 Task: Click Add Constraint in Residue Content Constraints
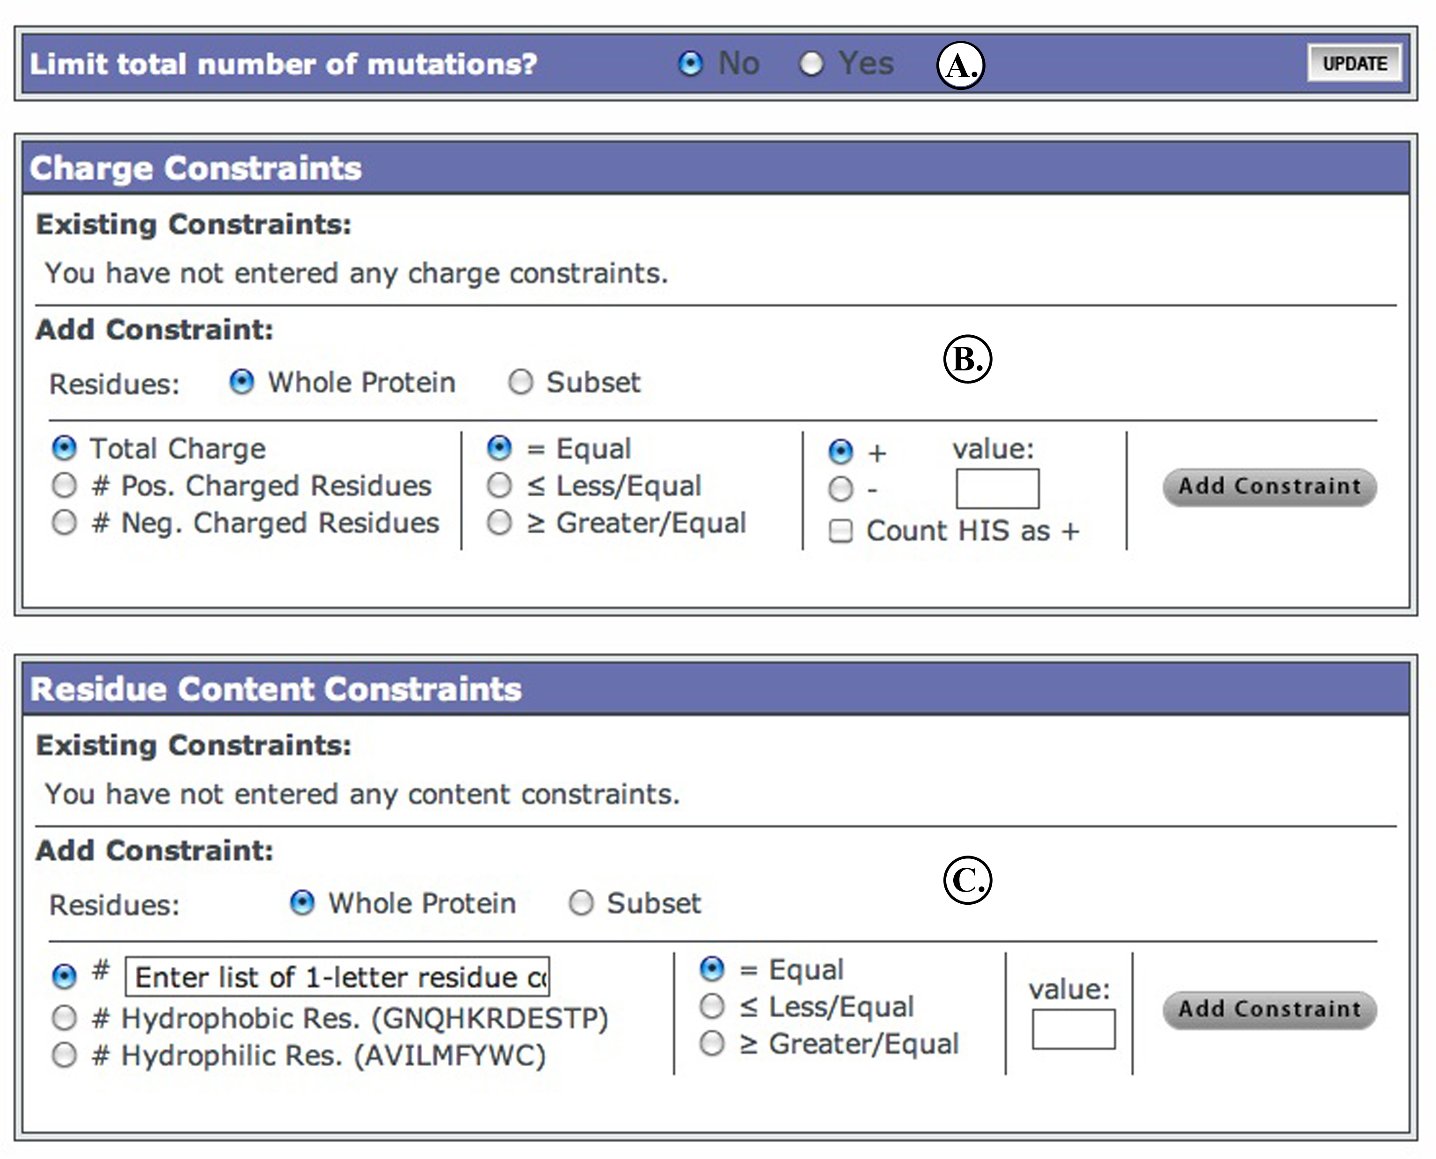[x=1269, y=1010]
